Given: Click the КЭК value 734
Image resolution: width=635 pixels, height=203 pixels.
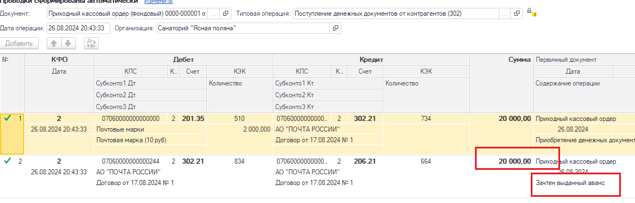Looking at the screenshot, I should point(425,119).
